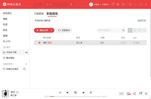Click the top search box
This screenshot has width=151, height=99.
pyautogui.click(x=56, y=5)
